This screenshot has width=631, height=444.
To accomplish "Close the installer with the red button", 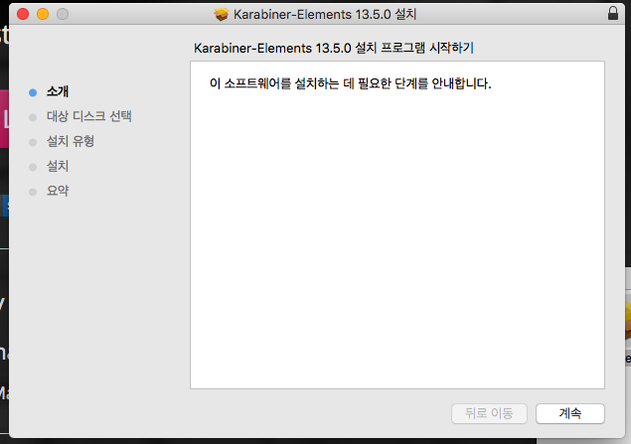I will pos(23,14).
